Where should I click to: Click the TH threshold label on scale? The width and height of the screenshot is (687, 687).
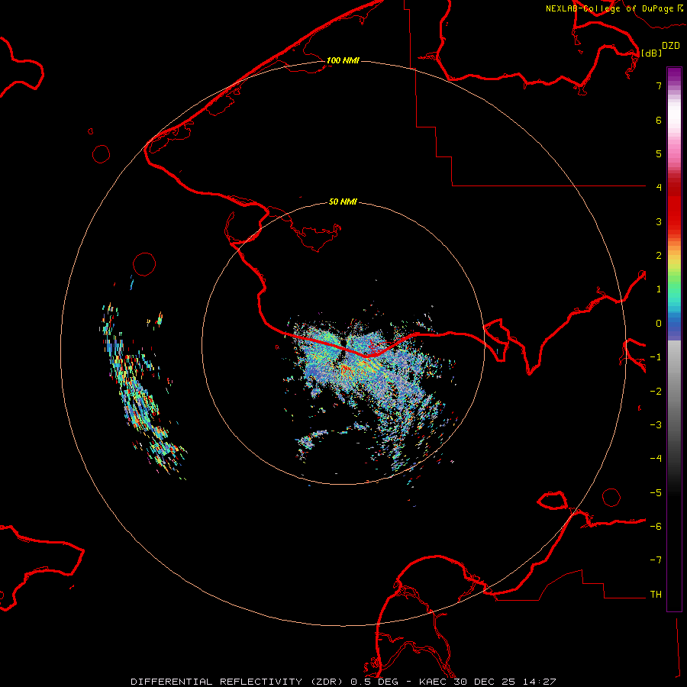pos(656,595)
